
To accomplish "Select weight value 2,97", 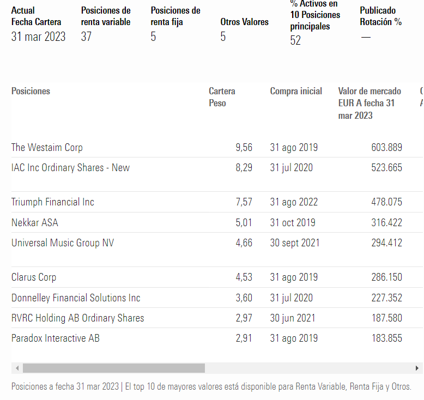I will [244, 318].
